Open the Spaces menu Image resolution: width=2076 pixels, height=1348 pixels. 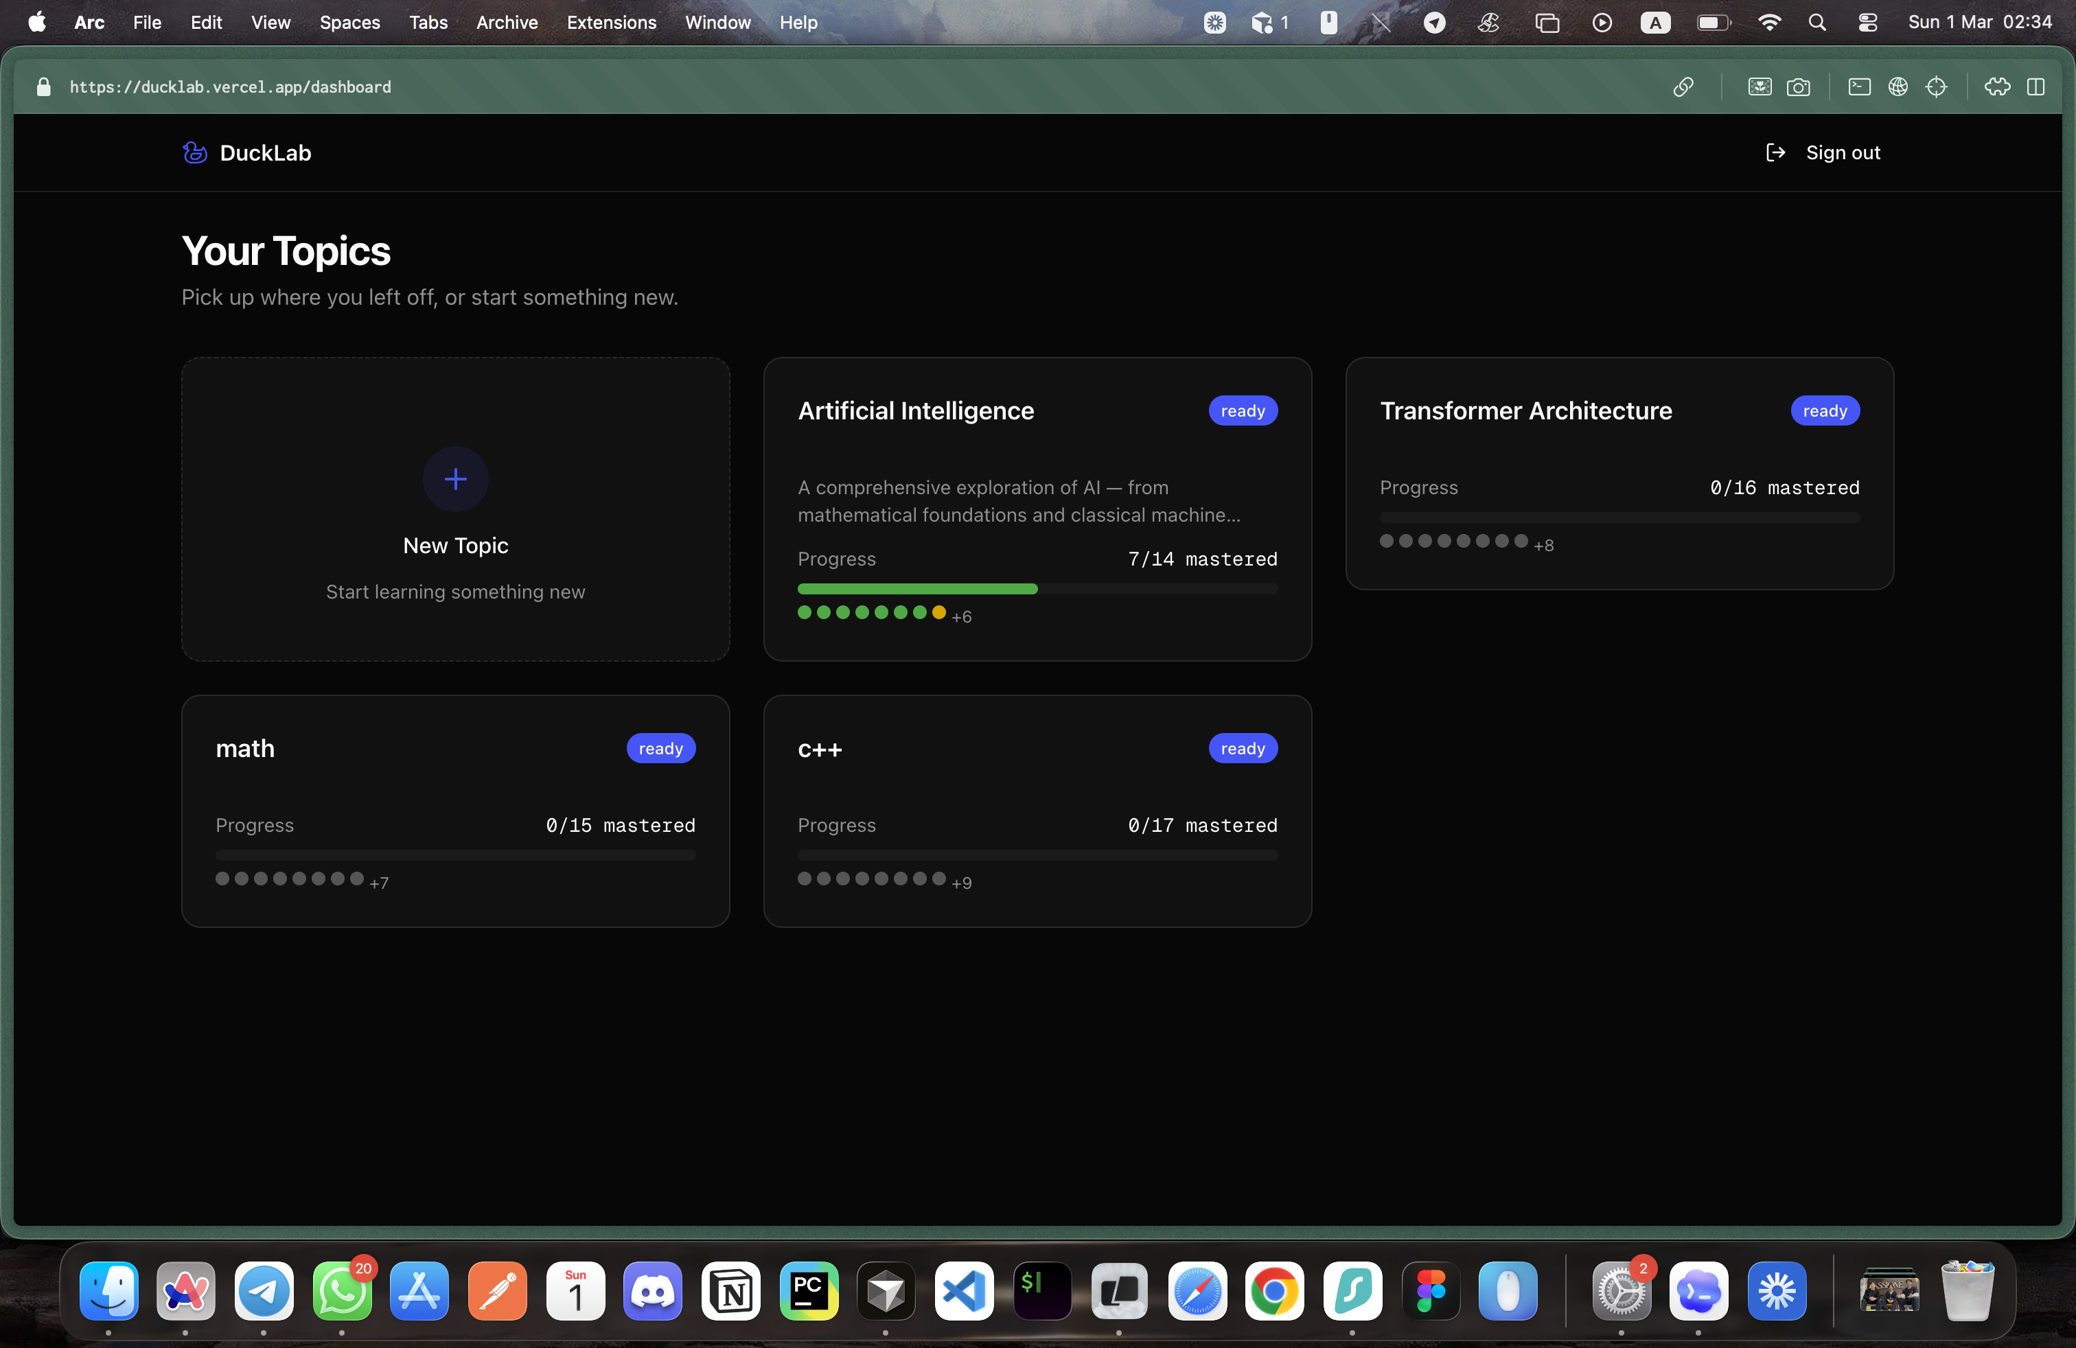(349, 23)
